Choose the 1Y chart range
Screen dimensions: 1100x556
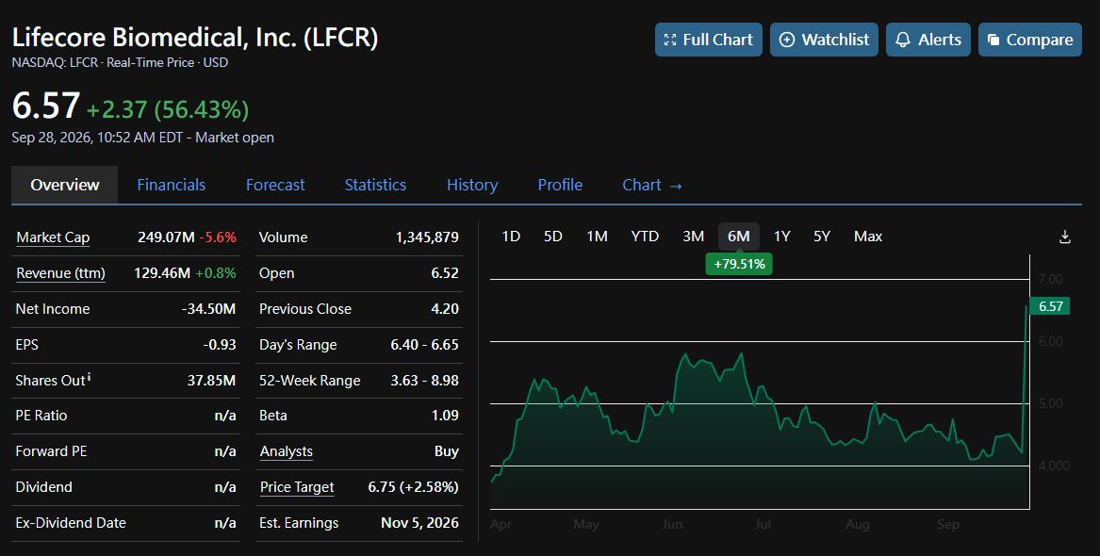point(781,237)
